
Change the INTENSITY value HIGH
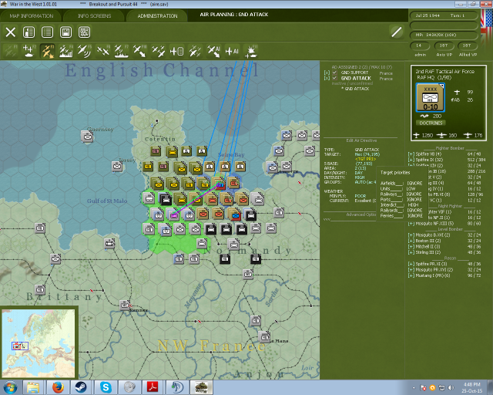point(360,177)
